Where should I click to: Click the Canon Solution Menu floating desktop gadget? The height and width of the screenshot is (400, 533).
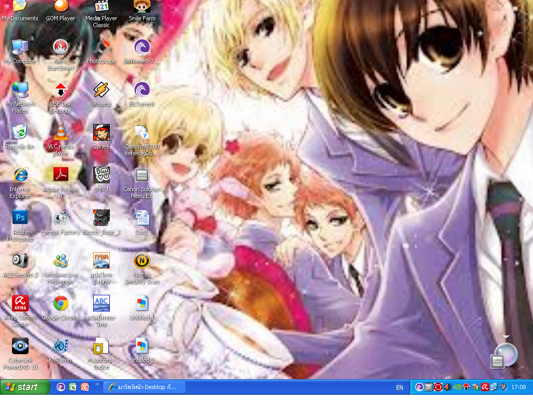coord(504,356)
